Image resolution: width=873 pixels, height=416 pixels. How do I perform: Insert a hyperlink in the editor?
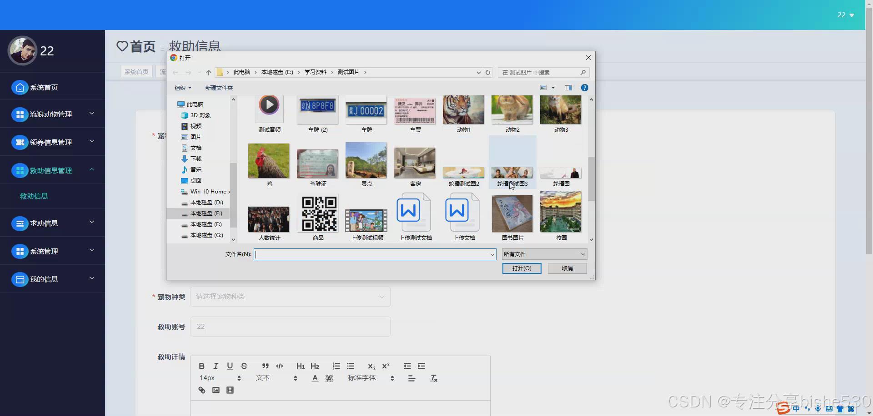pyautogui.click(x=202, y=390)
